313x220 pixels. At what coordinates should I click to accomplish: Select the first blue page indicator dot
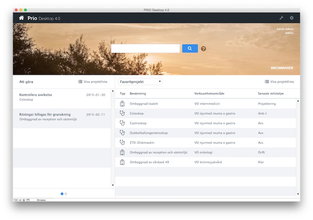pos(62,194)
